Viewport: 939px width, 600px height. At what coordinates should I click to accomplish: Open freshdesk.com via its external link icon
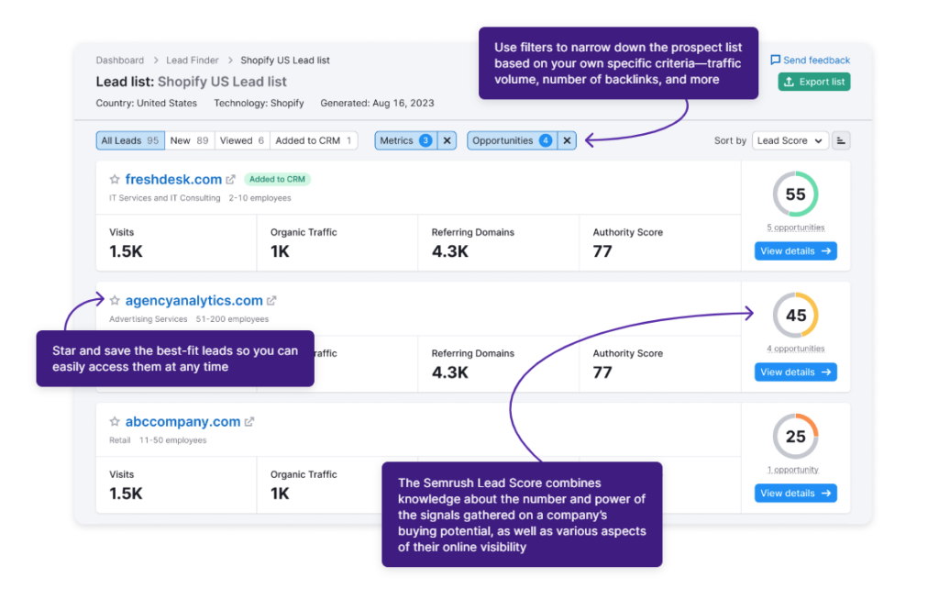click(231, 179)
